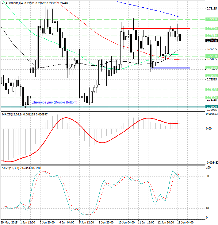Click the '12 Jun 20:00' time label
This screenshot has height=225, width=218.
(166, 223)
